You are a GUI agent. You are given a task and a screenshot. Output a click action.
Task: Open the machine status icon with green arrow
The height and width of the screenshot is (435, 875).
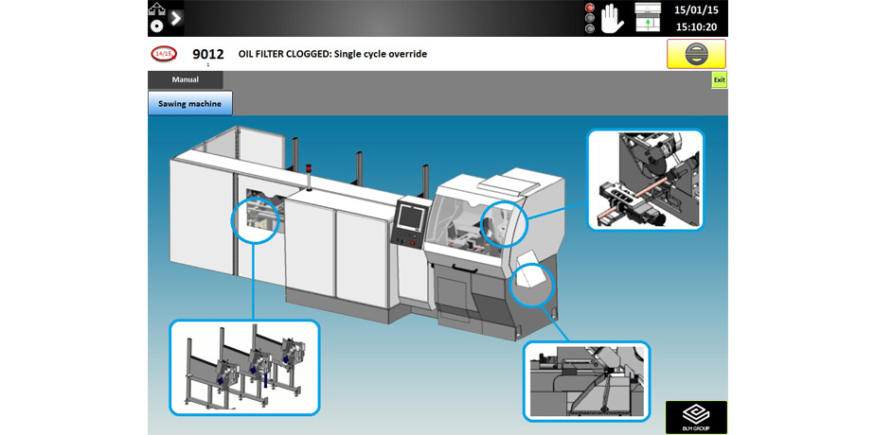pyautogui.click(x=647, y=18)
